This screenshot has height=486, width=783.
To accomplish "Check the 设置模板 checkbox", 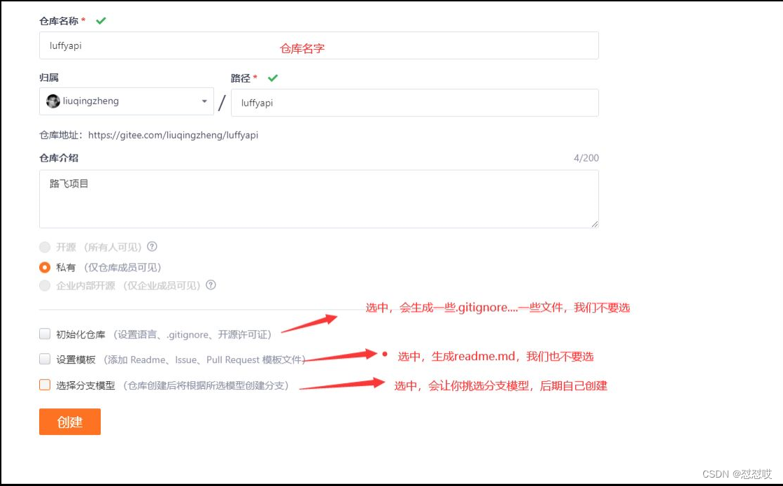I will pos(45,359).
